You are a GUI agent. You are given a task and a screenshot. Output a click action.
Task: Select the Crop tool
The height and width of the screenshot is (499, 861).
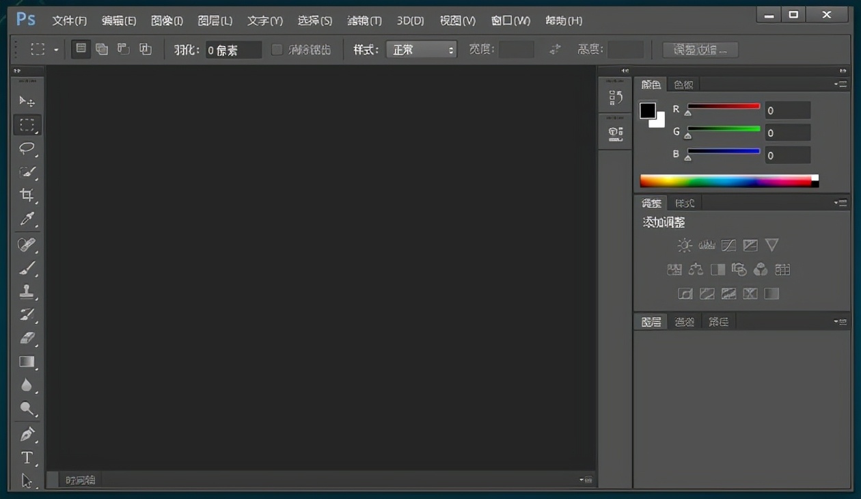click(27, 195)
